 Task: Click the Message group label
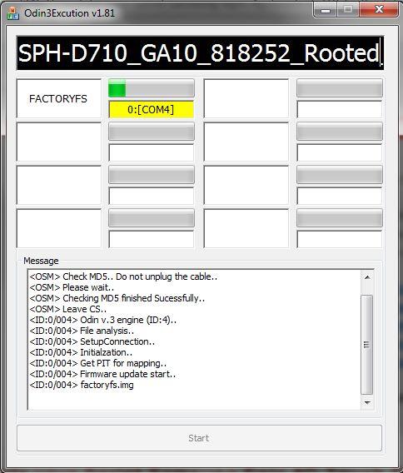point(41,261)
